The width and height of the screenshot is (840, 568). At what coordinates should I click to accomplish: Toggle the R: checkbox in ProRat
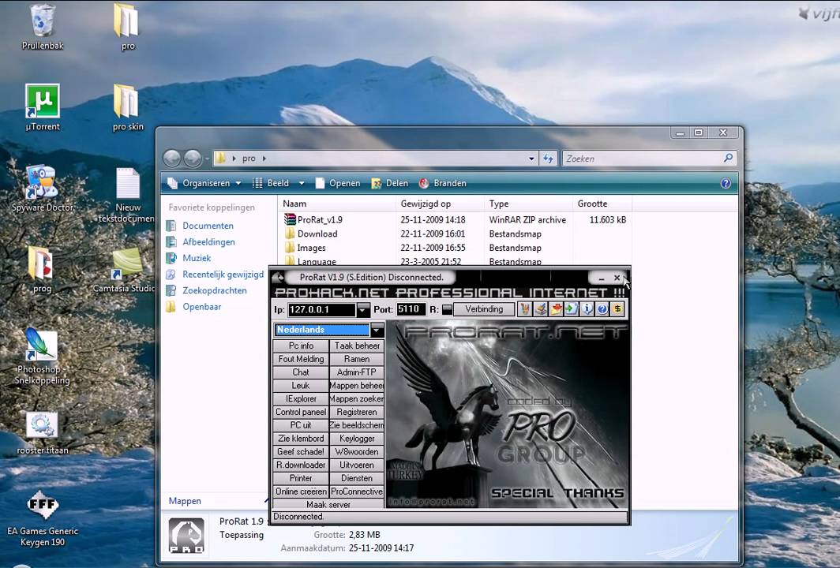pyautogui.click(x=447, y=309)
